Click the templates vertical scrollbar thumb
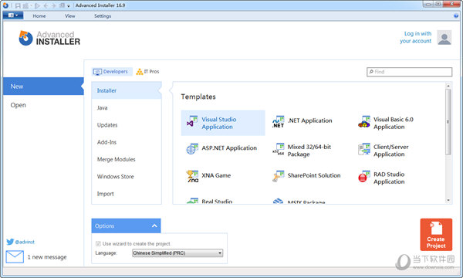This screenshot has width=463, height=278. click(448, 122)
